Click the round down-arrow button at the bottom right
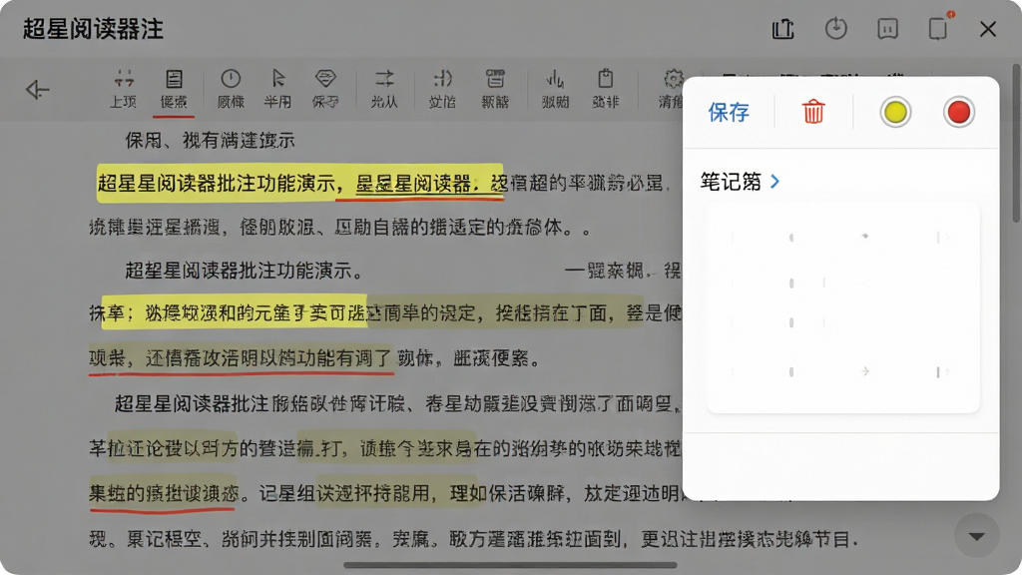 976,536
